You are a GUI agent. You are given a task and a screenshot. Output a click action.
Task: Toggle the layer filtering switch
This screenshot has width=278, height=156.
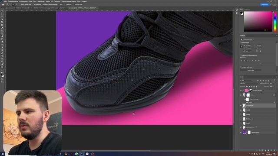[274, 81]
